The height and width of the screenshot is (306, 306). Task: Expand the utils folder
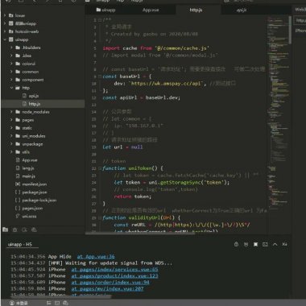click(11, 152)
